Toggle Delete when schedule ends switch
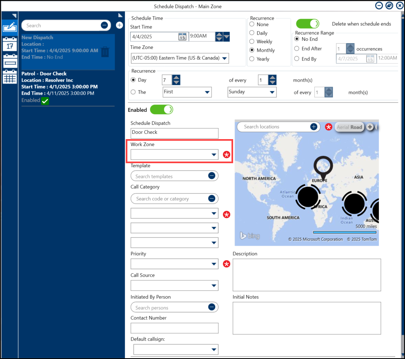Image resolution: width=405 pixels, height=359 pixels. point(307,24)
